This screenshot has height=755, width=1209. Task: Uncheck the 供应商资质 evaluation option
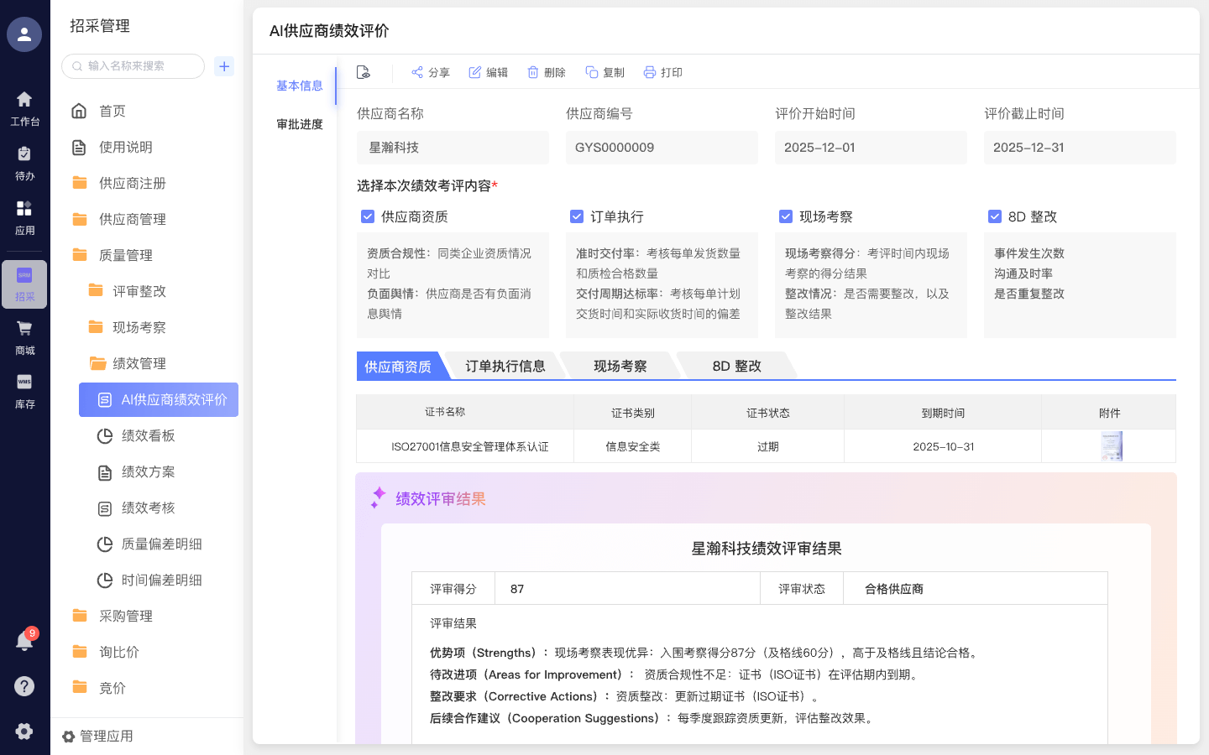point(368,216)
